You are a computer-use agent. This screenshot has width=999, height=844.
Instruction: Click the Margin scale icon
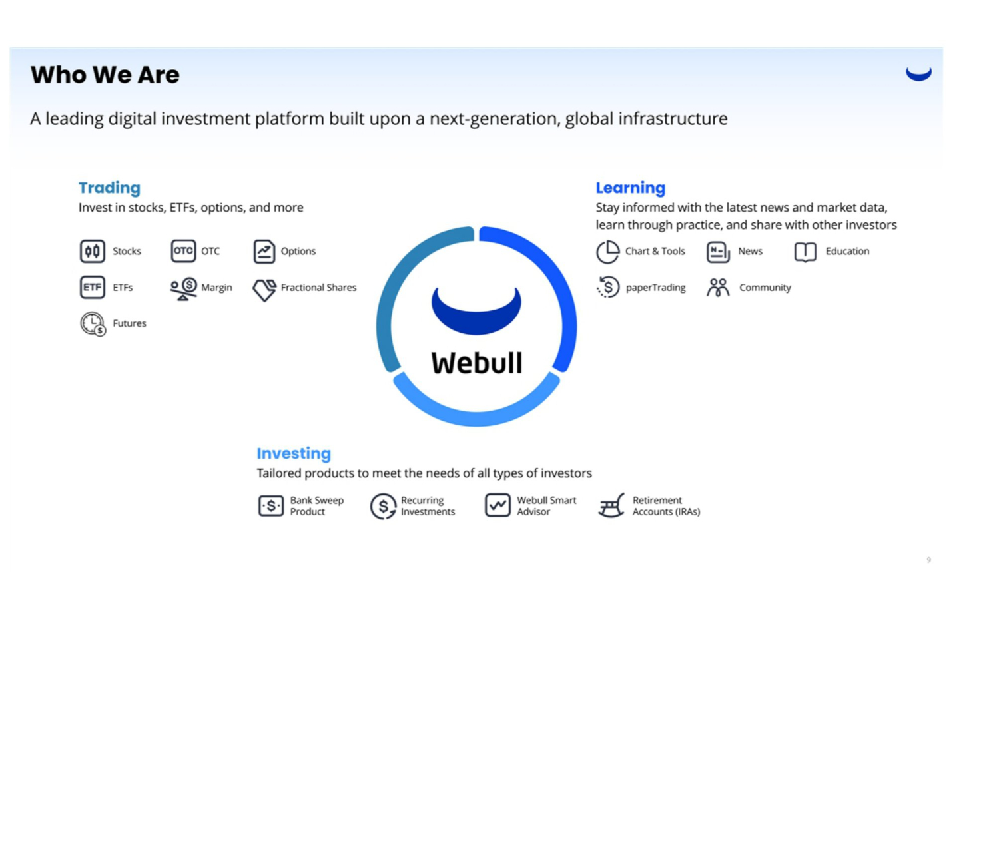click(183, 288)
